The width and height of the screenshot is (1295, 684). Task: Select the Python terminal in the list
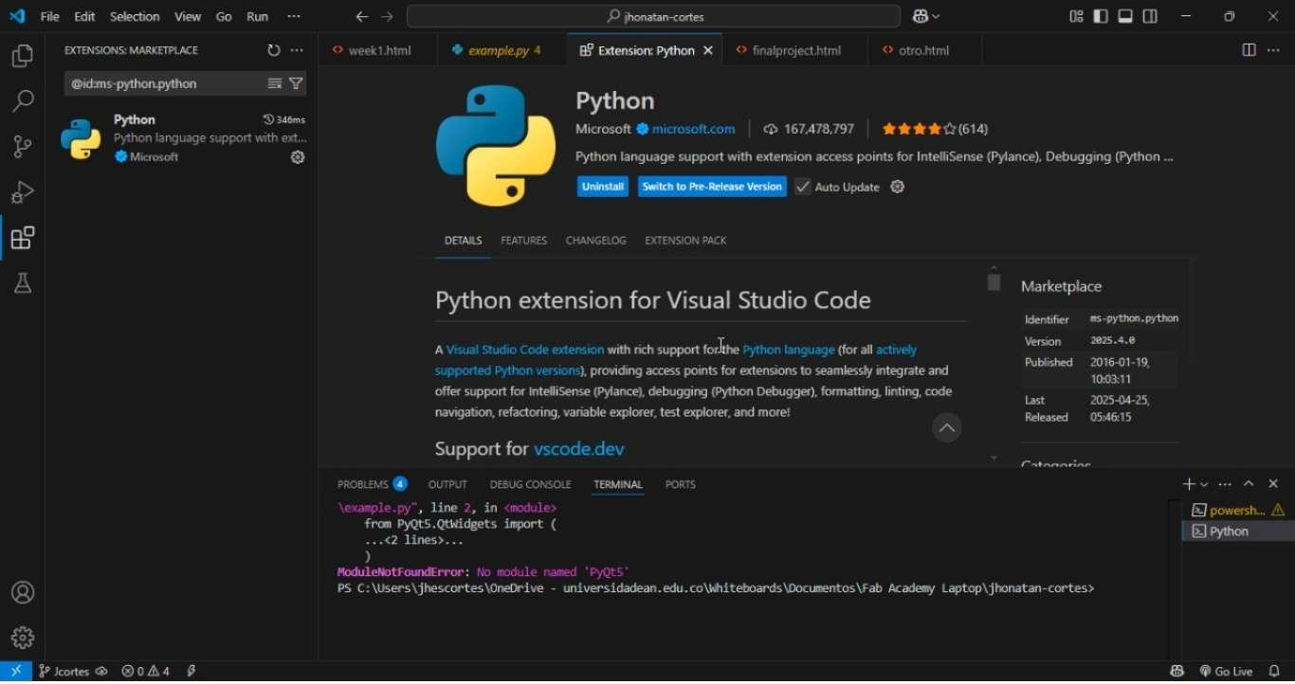click(1237, 531)
